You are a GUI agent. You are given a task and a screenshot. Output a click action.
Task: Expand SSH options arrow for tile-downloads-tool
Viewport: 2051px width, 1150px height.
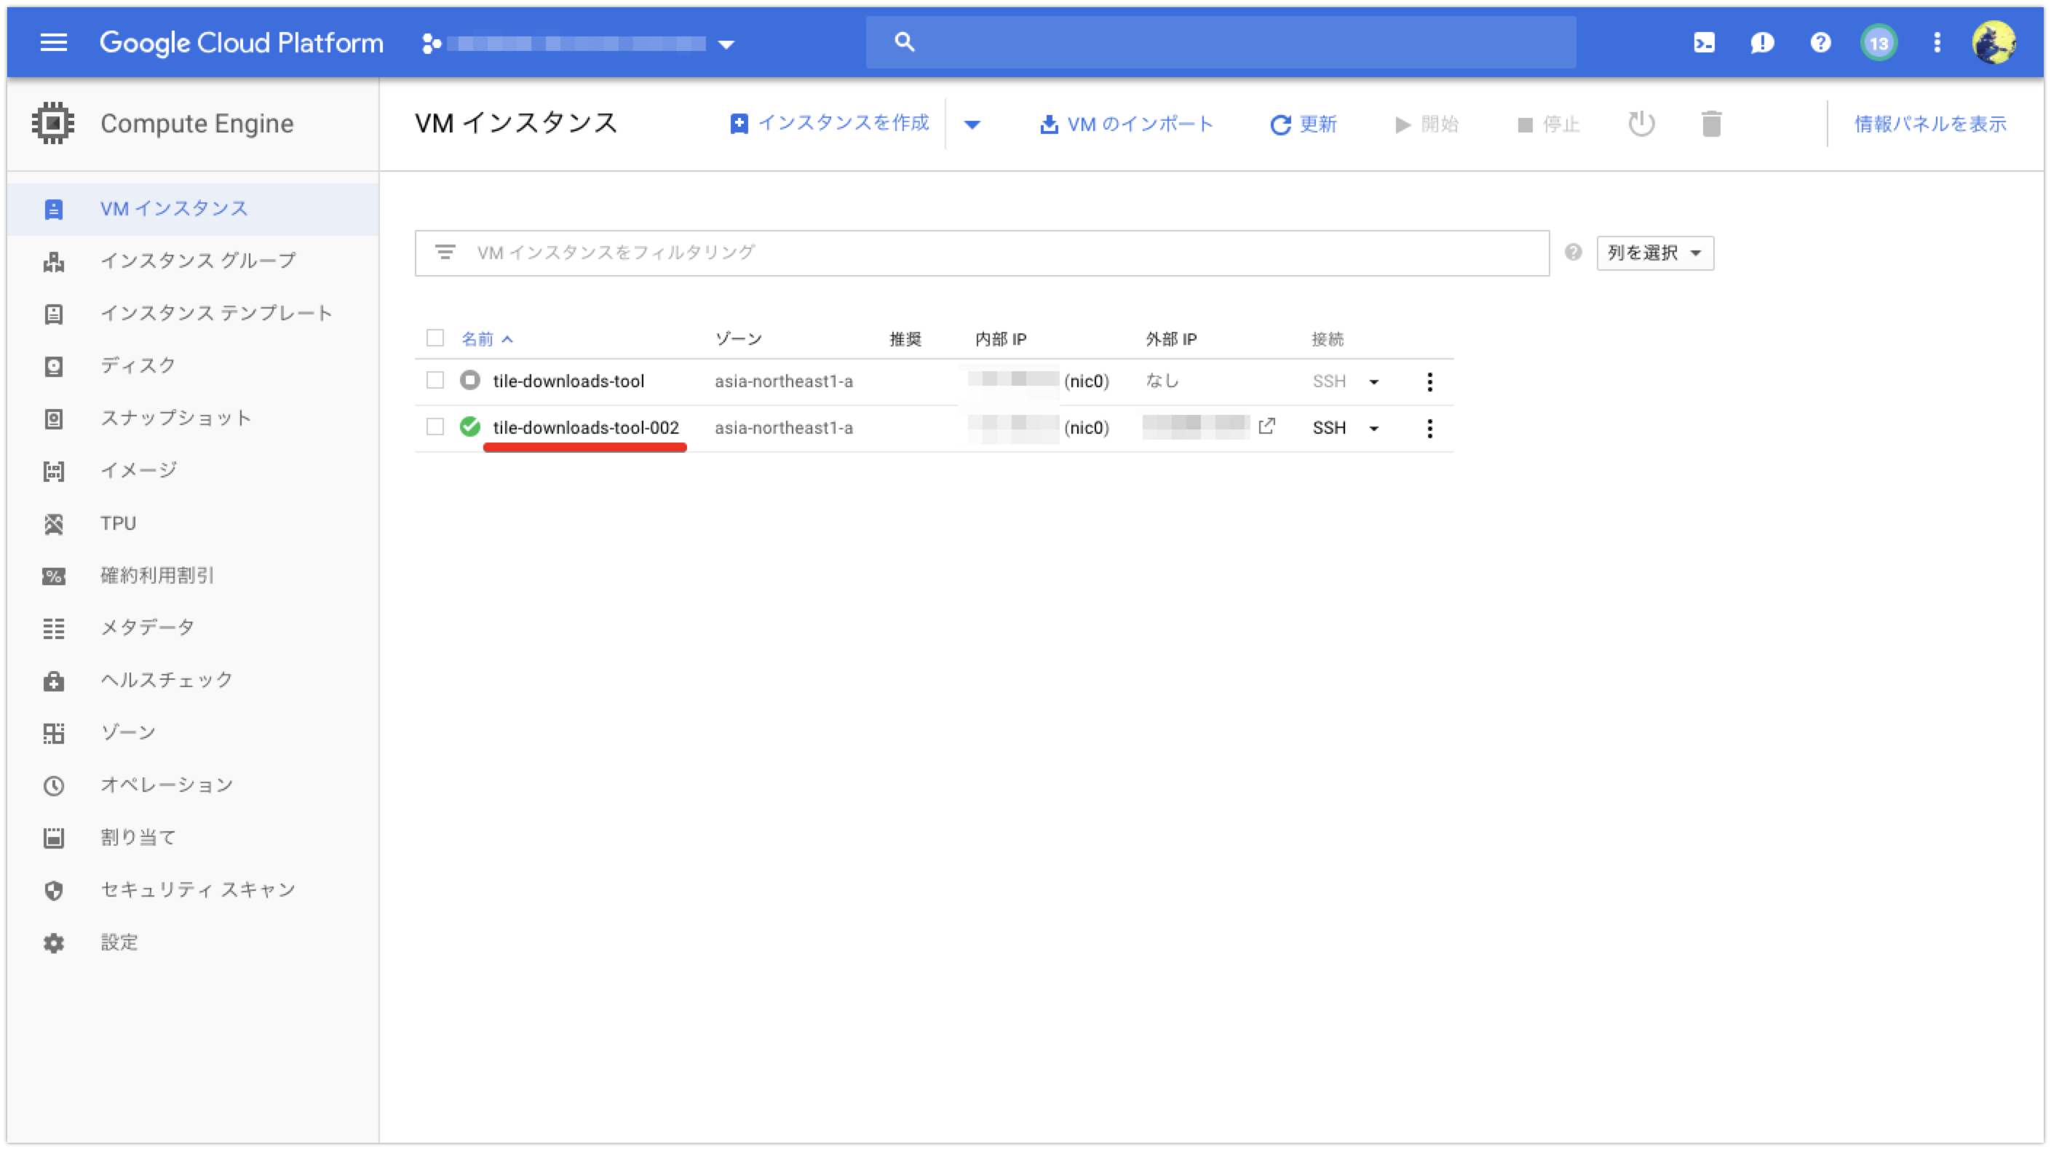(1373, 382)
